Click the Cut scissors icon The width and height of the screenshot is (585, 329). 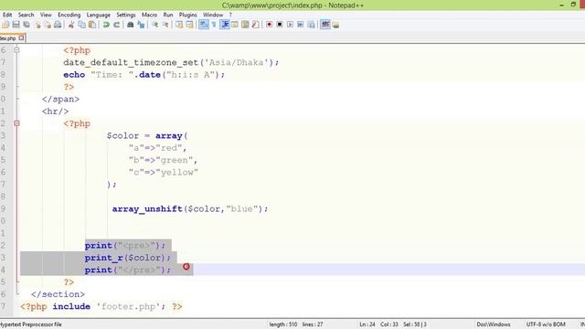[x=71, y=25]
